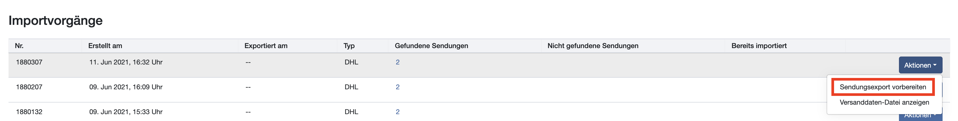
Task: Choose "Sendungsexport vorbereiten" from the menu
Action: click(x=882, y=87)
